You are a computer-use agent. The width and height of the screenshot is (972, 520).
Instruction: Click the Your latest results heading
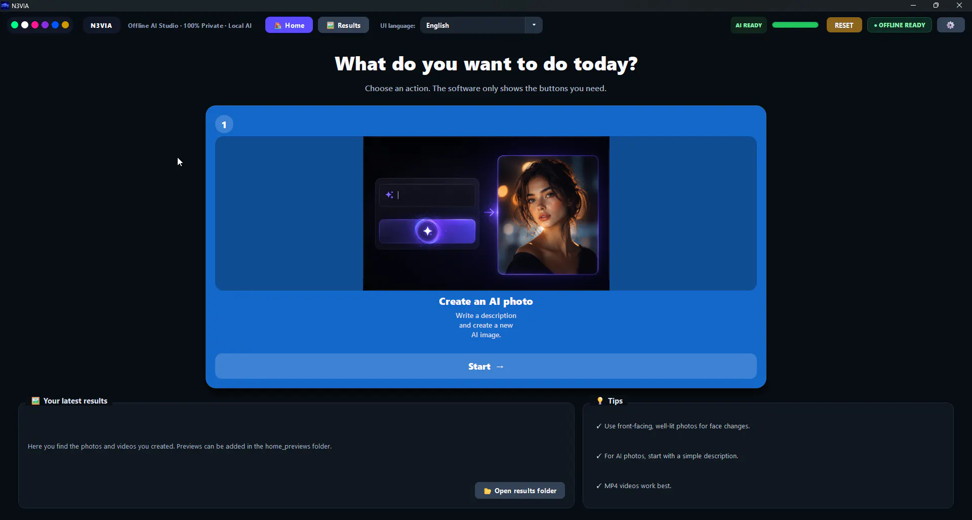(x=70, y=401)
